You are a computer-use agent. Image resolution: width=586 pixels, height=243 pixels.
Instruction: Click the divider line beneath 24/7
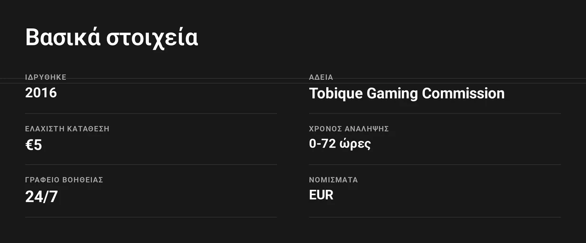151,217
